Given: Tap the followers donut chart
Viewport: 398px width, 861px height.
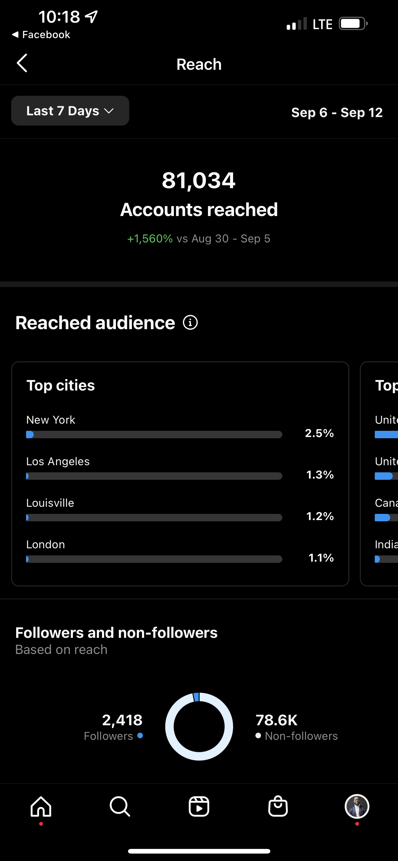Looking at the screenshot, I should pyautogui.click(x=199, y=726).
